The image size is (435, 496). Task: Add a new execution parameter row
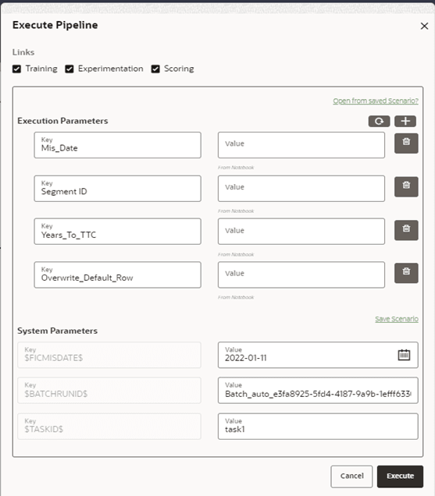pyautogui.click(x=405, y=121)
